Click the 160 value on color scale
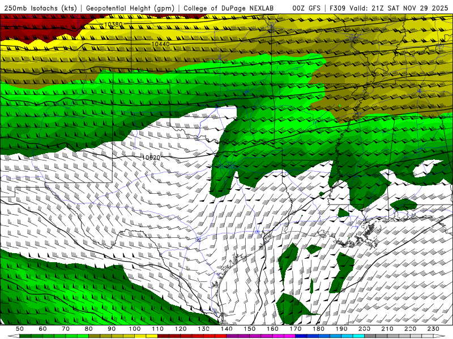Screen dimensions: 453x339 (x=272, y=329)
